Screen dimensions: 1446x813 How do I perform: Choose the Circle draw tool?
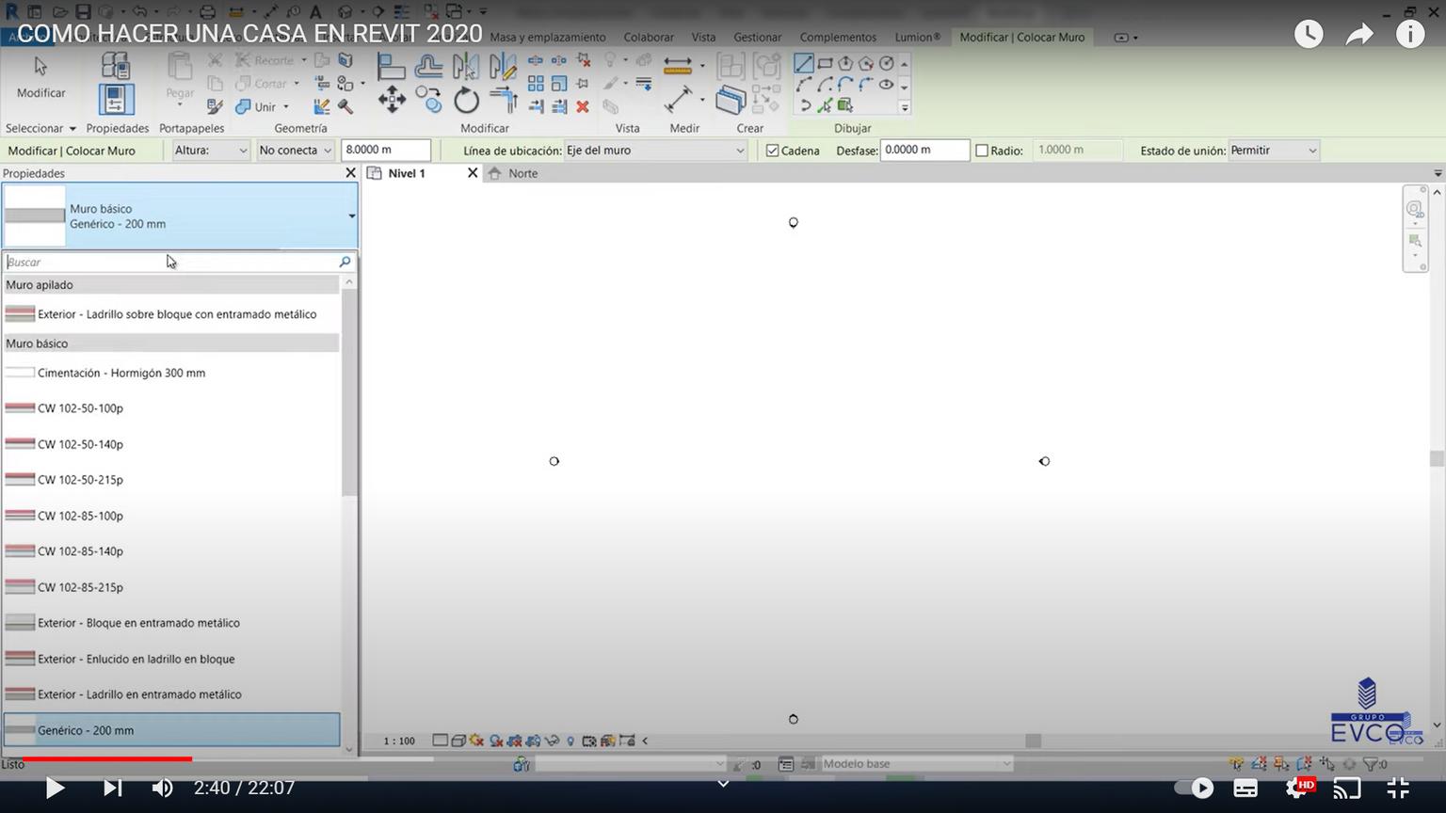886,63
